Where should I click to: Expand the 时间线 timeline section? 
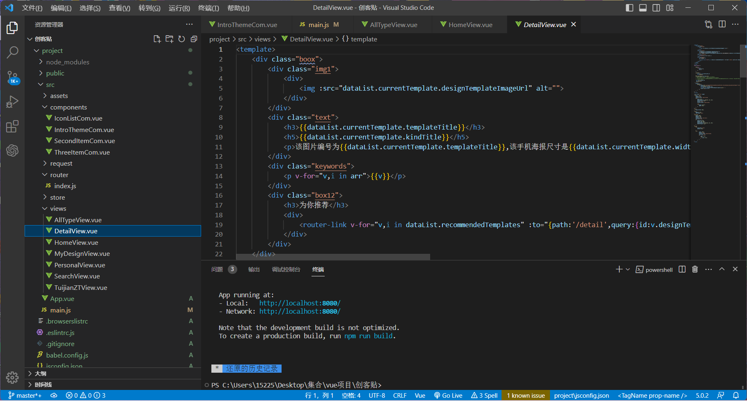point(112,385)
